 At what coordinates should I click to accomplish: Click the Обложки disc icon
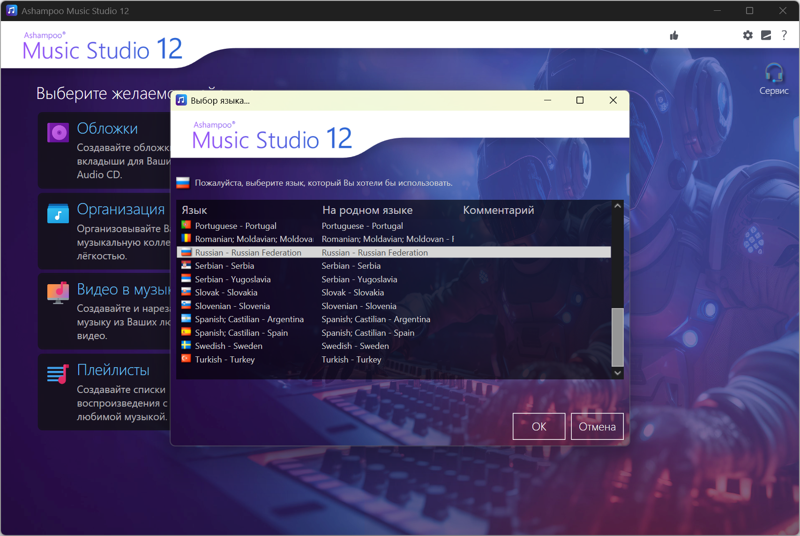pos(58,133)
